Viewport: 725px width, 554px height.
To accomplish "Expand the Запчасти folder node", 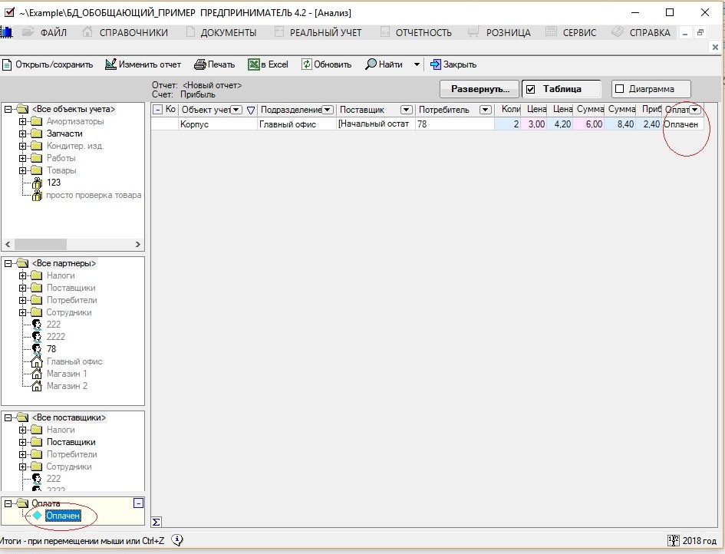I will [23, 134].
